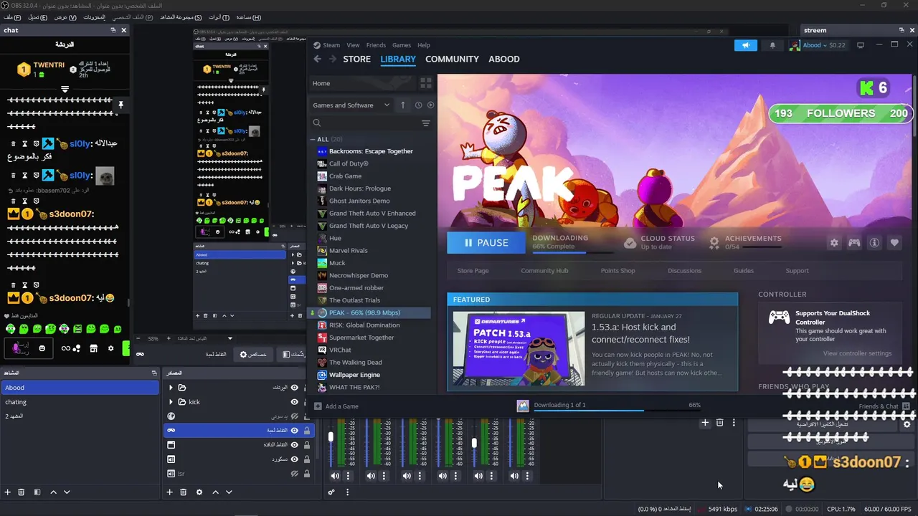Open Steam notifications bell
918x516 pixels.
point(772,45)
